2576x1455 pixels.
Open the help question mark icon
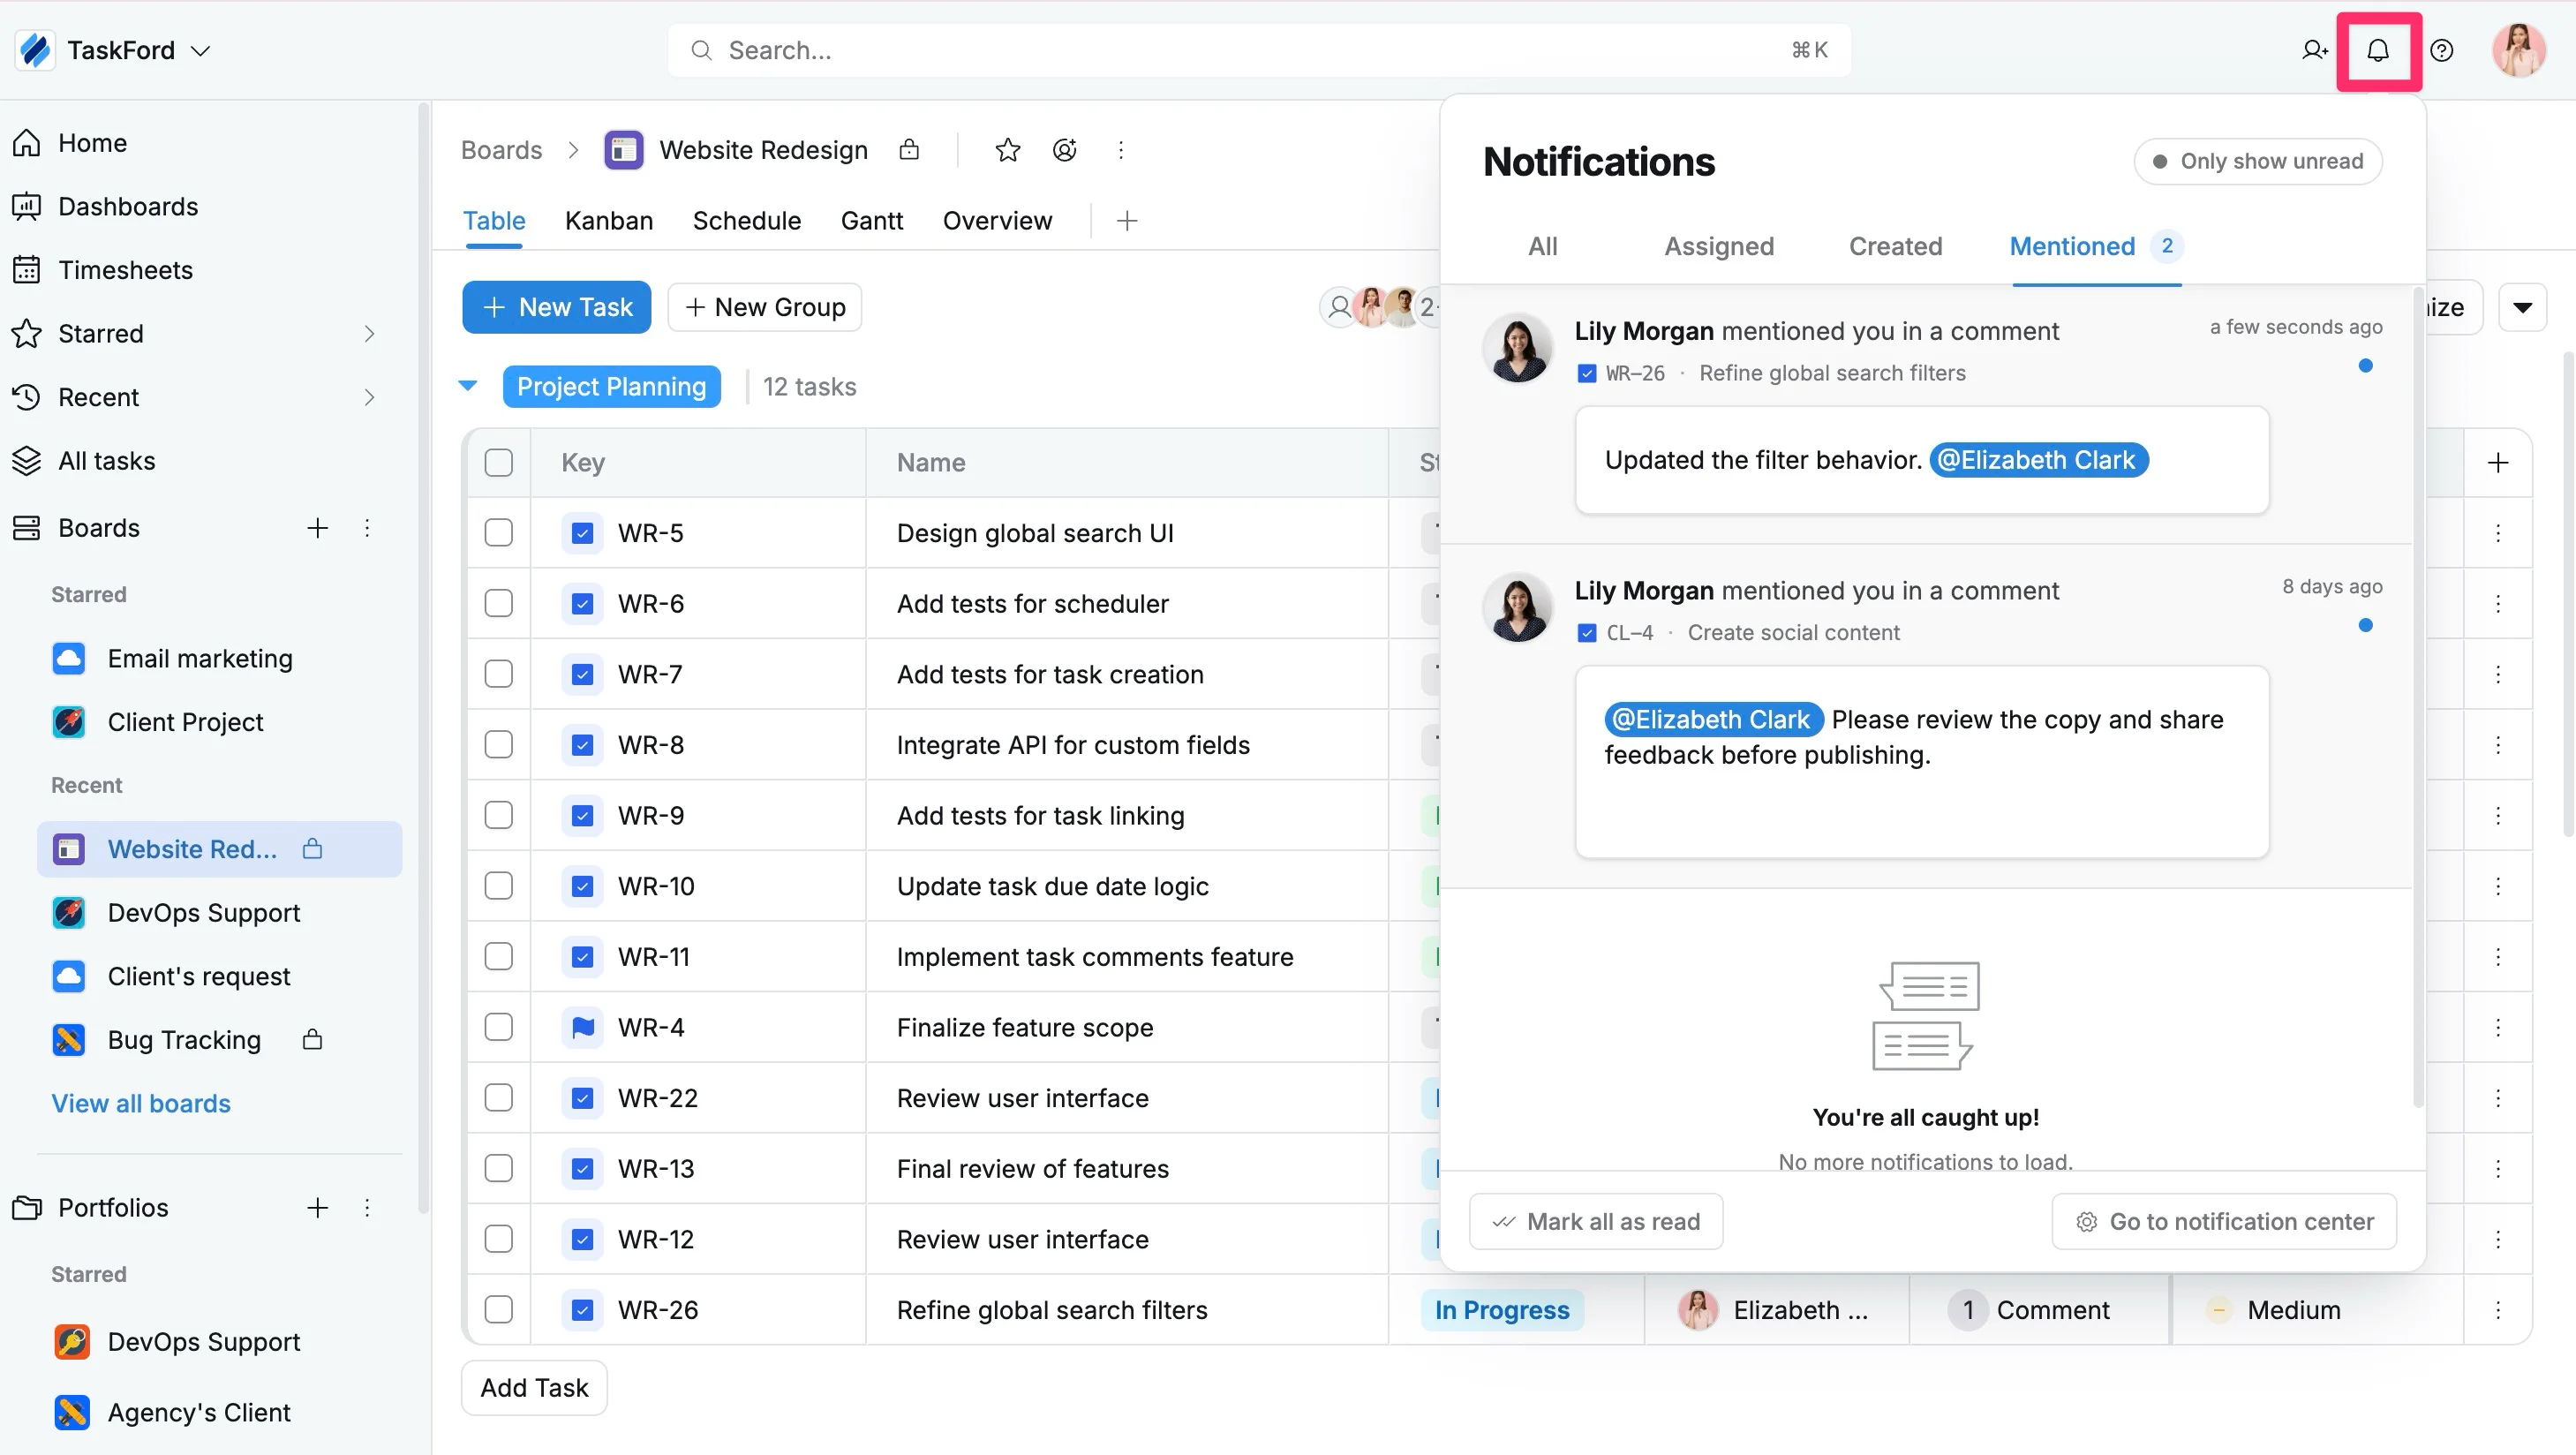pos(2442,50)
